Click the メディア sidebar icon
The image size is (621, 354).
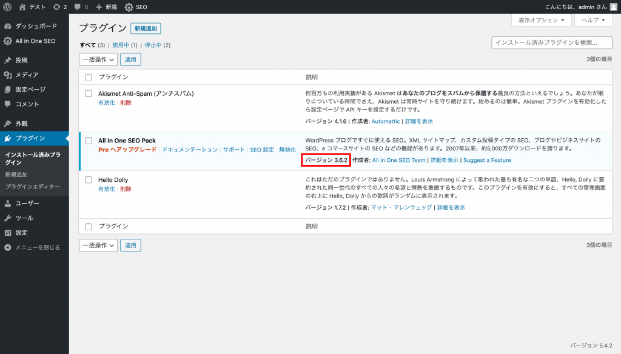pos(7,75)
